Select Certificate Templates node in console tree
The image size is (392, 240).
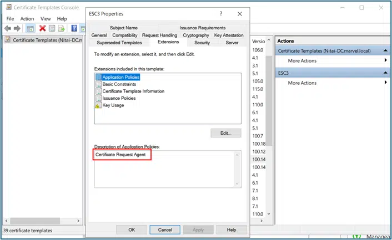click(43, 40)
